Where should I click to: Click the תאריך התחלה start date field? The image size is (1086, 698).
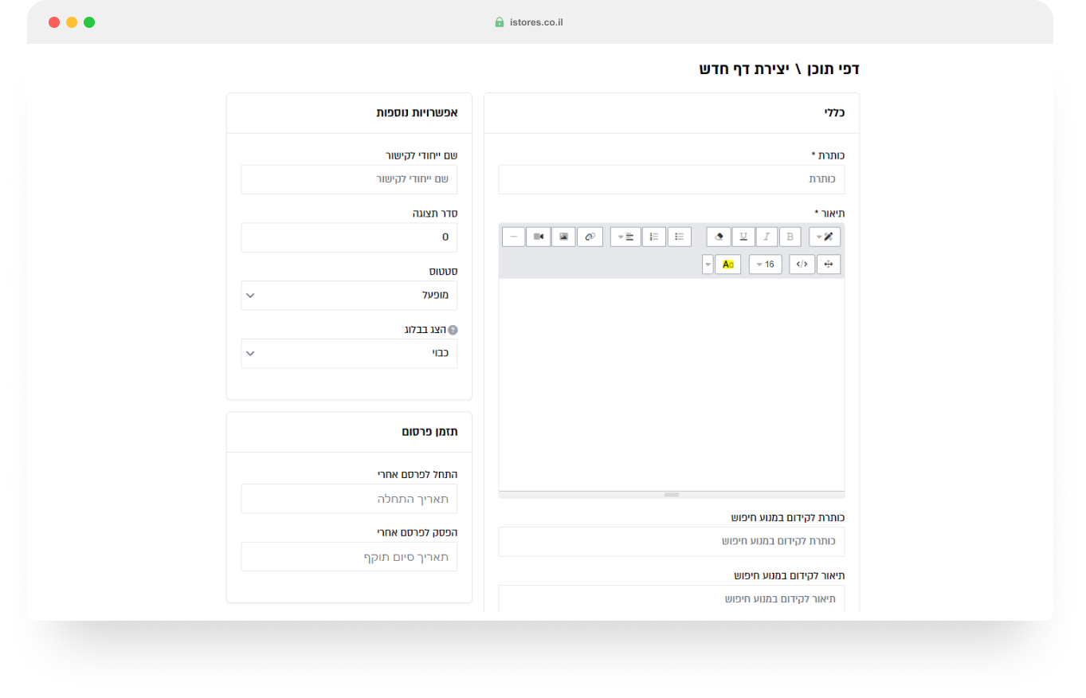[350, 498]
